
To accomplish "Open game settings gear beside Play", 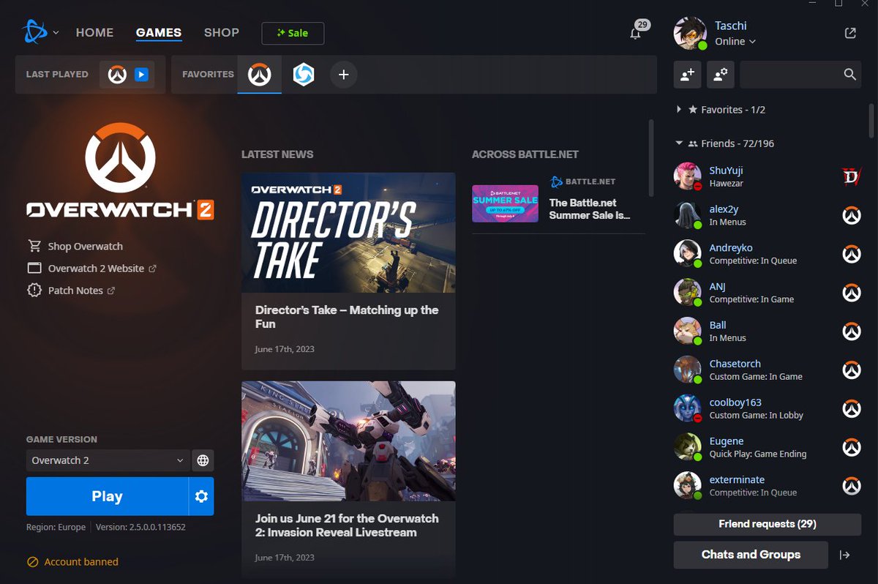I will pos(201,496).
